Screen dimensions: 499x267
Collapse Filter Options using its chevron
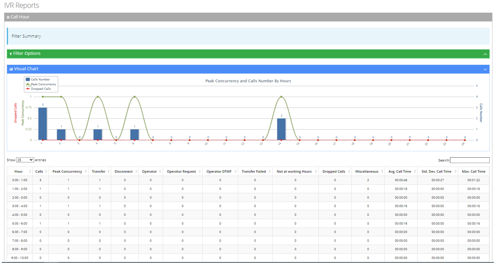(485, 54)
